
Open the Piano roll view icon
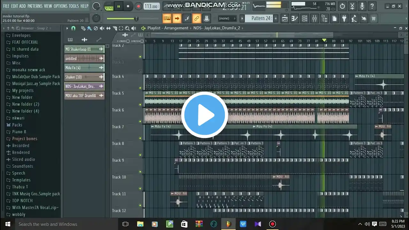pyautogui.click(x=295, y=19)
